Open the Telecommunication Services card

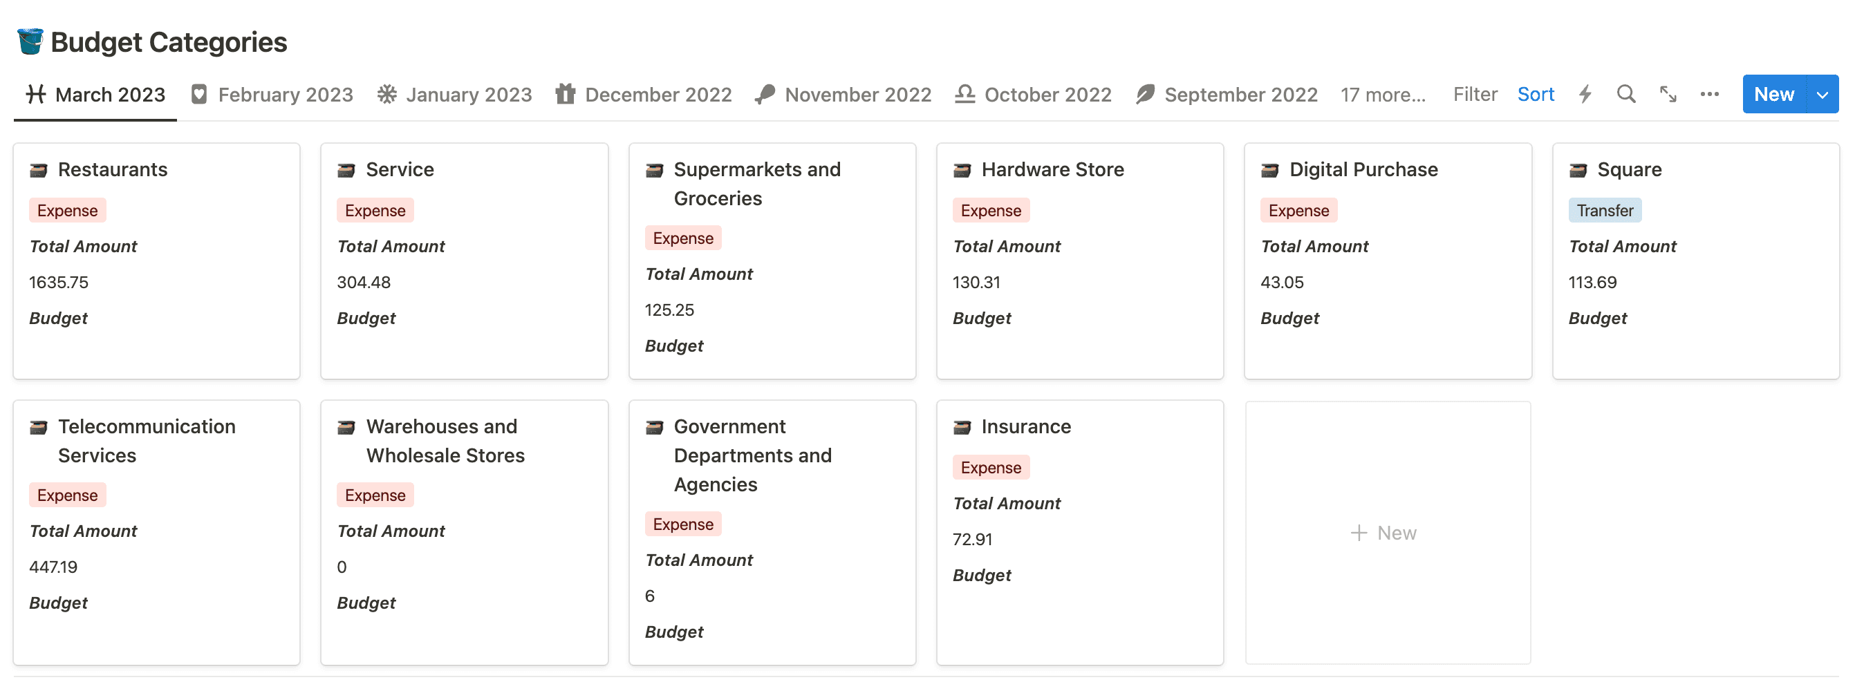[x=156, y=532]
